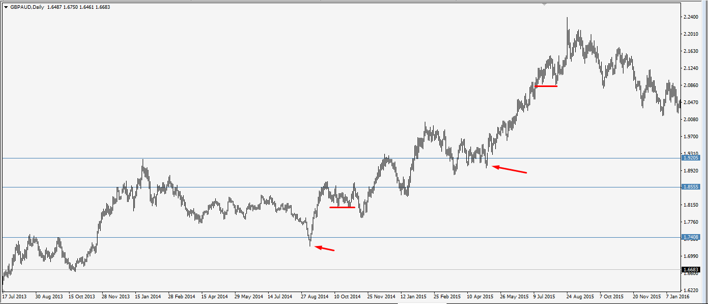
Task: Click the 2.1240 value on price axis
Action: pos(690,68)
